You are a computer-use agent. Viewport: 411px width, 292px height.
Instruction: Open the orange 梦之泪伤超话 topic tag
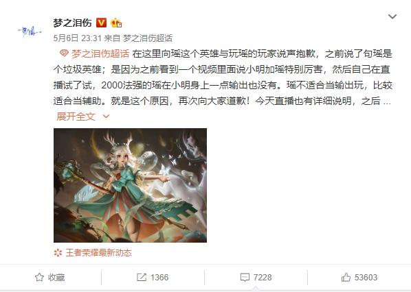pyautogui.click(x=100, y=53)
